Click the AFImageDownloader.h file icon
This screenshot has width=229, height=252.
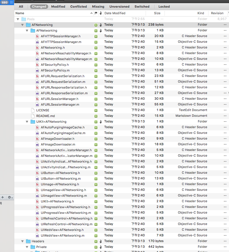tap(37, 139)
